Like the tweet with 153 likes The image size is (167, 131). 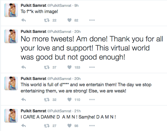69,67
